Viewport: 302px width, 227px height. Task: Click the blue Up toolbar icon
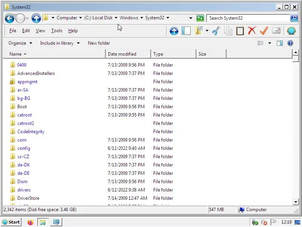[x=174, y=31]
